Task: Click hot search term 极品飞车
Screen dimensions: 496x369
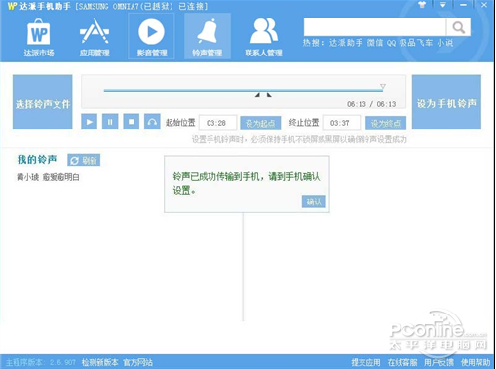Action: point(416,43)
